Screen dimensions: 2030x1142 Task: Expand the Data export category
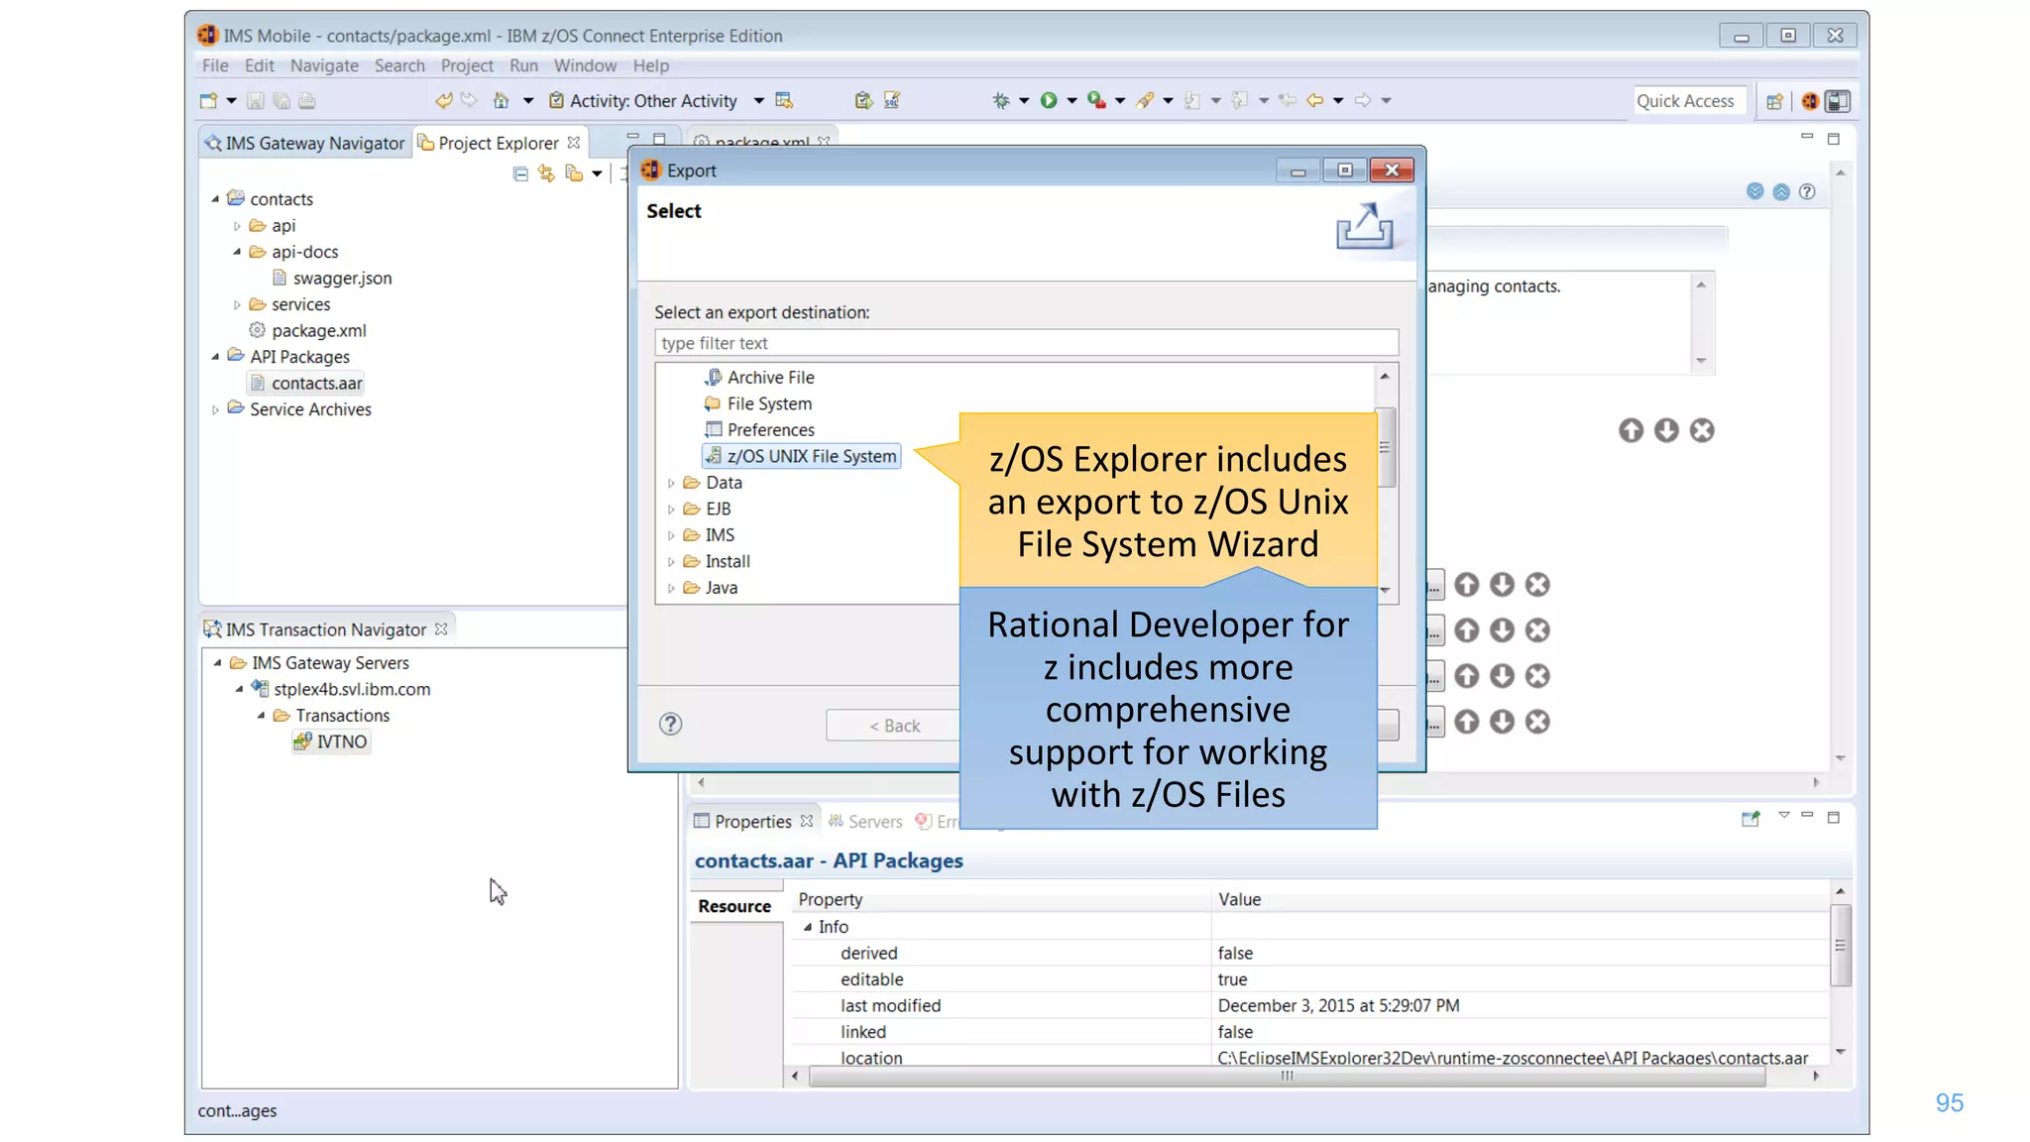click(x=671, y=483)
